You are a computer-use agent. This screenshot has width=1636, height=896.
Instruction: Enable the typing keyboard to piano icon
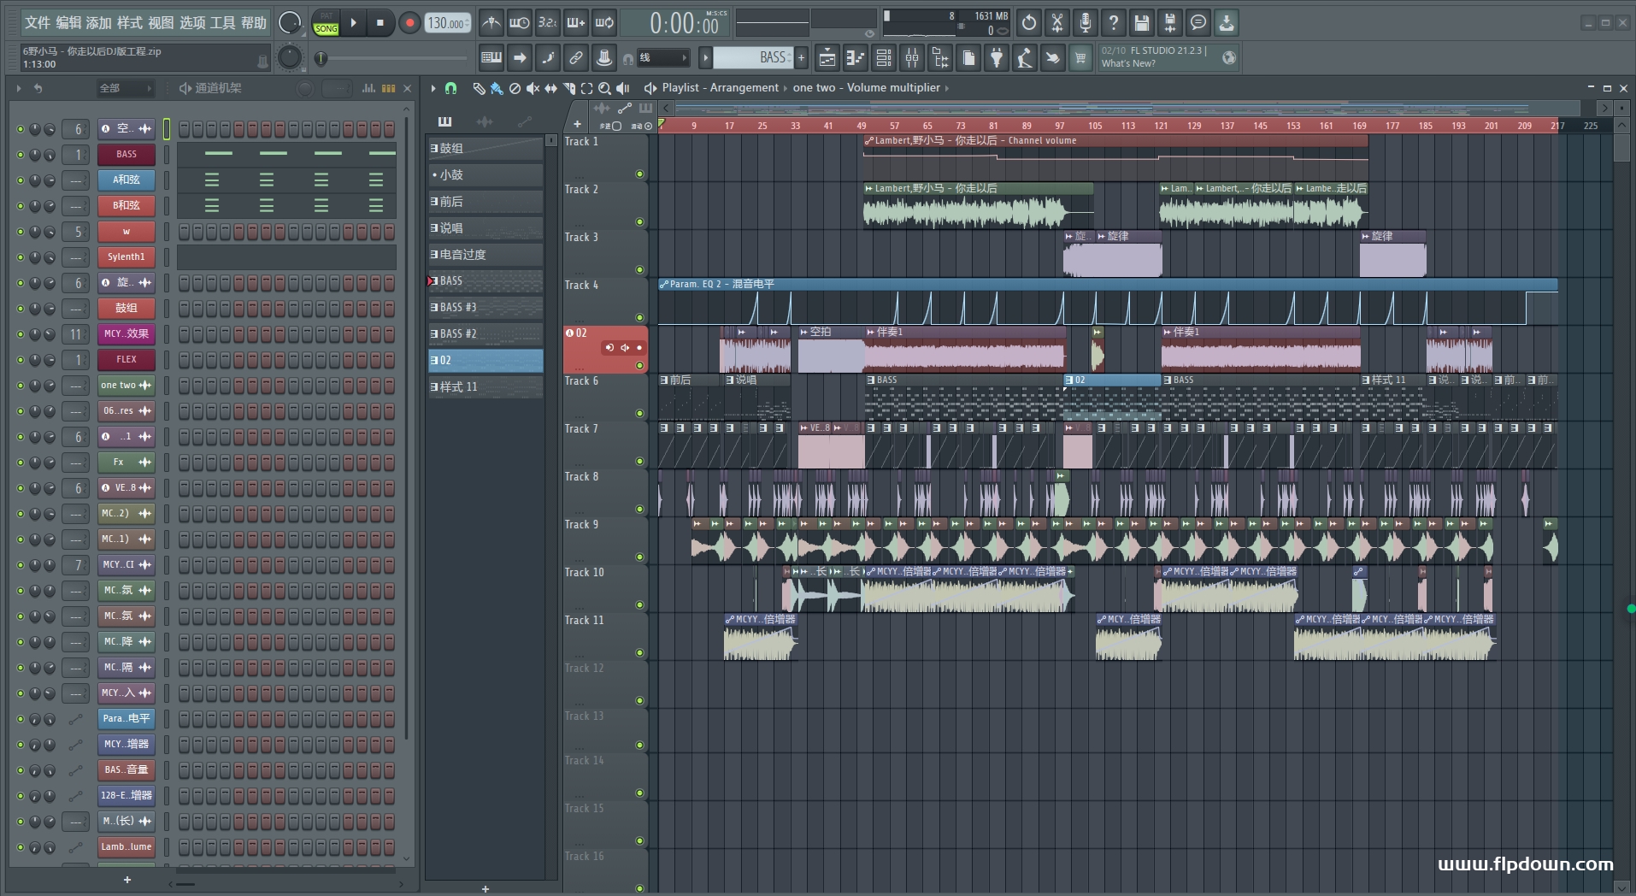491,58
